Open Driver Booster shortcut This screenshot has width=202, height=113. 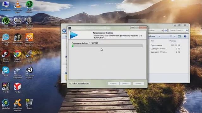(6, 56)
